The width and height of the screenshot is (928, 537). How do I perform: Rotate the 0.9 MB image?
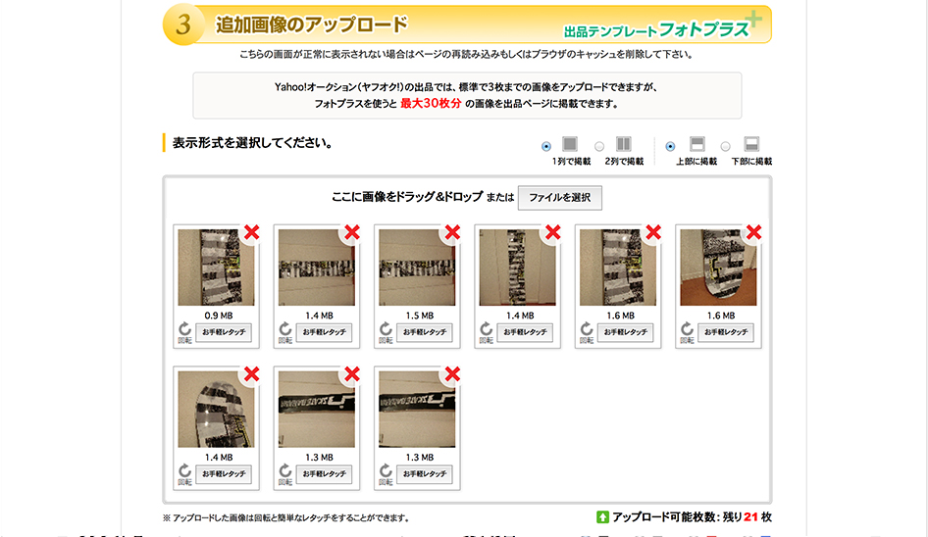(185, 333)
